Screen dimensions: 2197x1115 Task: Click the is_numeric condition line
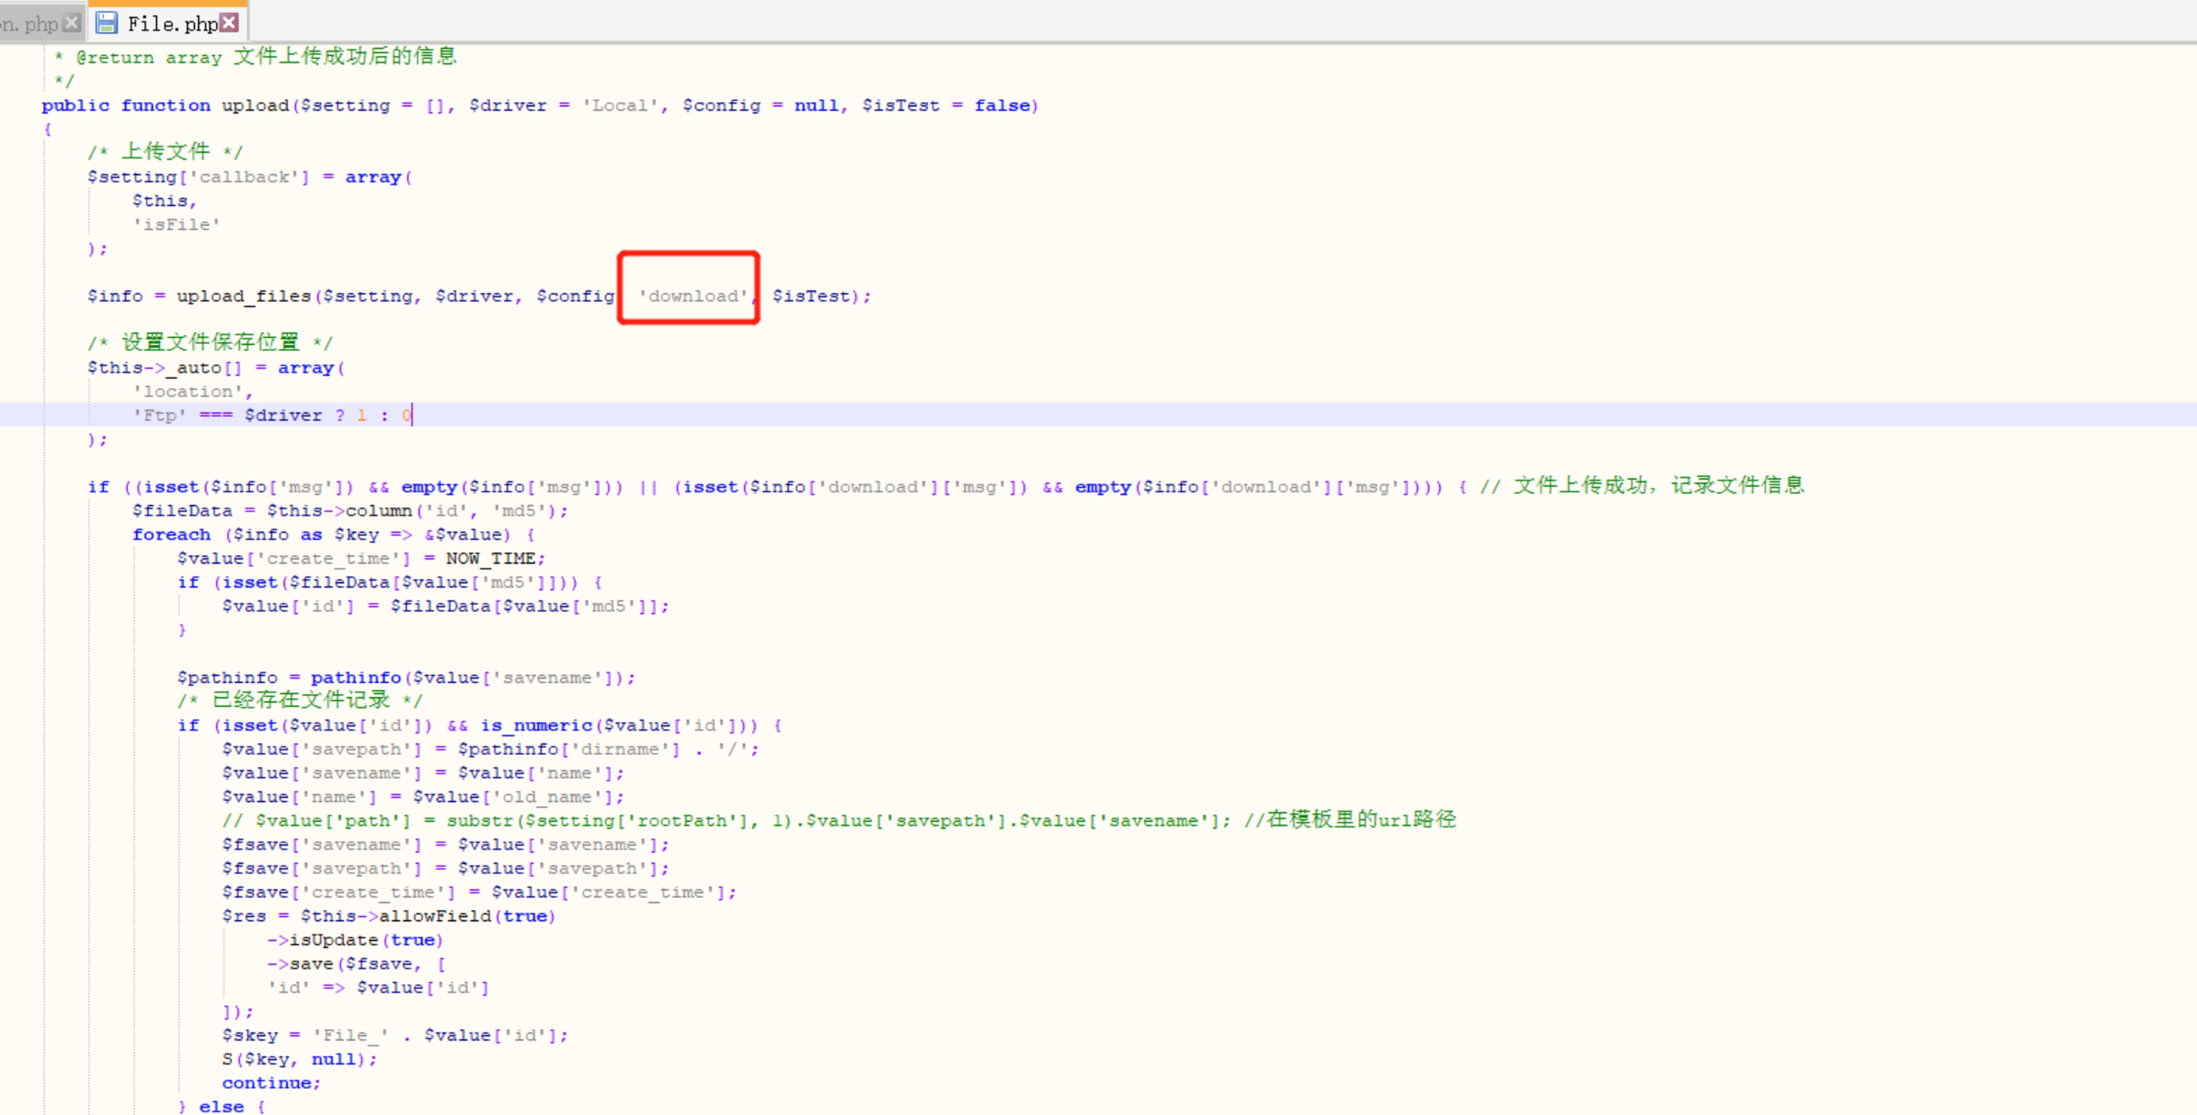479,726
